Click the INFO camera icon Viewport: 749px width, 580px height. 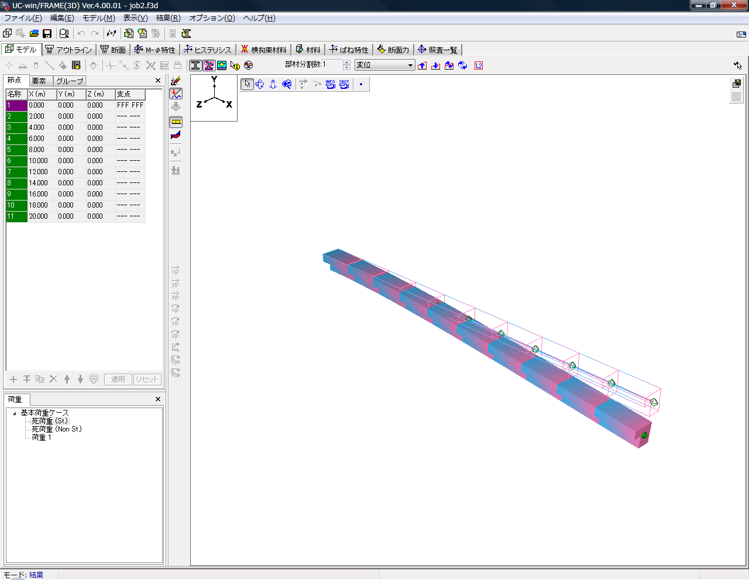(331, 84)
